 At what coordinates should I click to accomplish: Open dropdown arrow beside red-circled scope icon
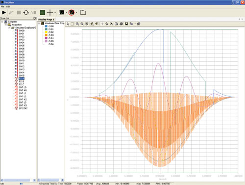tap(76, 13)
